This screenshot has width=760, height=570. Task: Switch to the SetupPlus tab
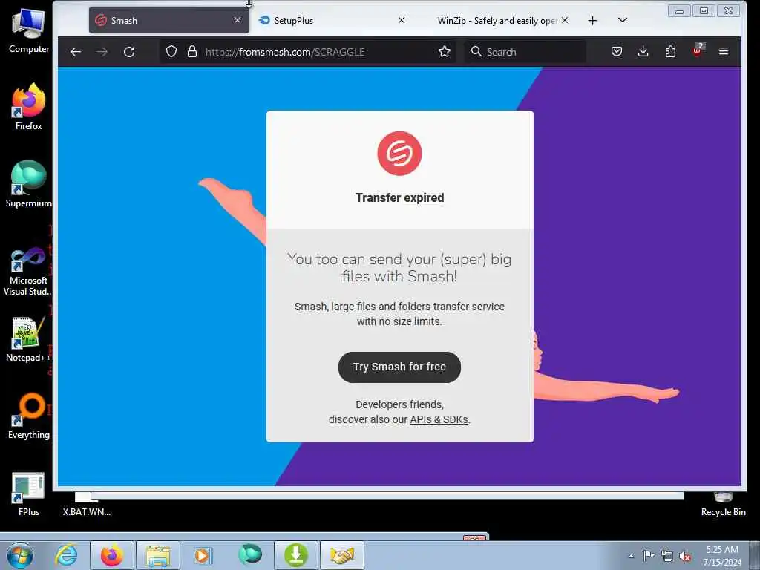point(332,20)
